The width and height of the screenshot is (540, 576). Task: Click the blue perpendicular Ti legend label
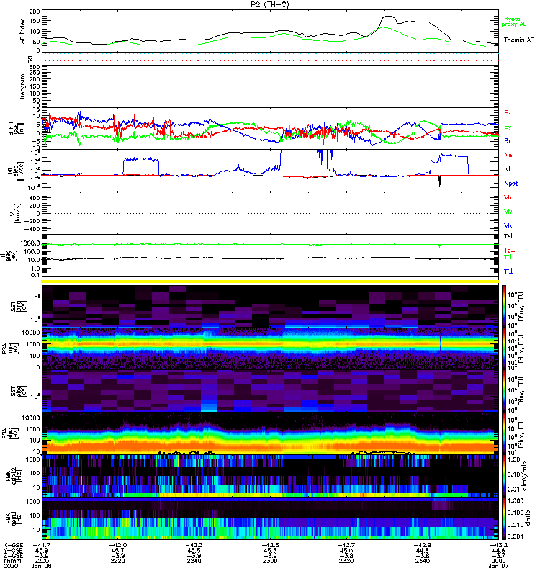tap(508, 271)
